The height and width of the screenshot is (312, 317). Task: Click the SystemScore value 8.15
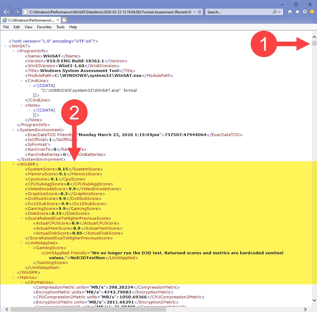click(63, 169)
